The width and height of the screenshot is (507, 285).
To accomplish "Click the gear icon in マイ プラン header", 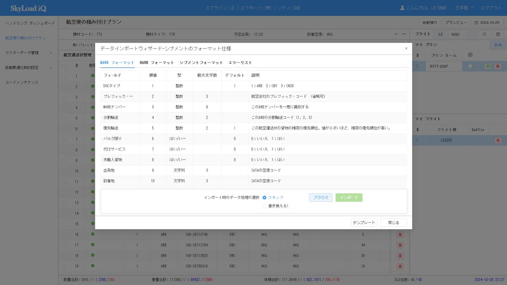I will pyautogui.click(x=470, y=55).
